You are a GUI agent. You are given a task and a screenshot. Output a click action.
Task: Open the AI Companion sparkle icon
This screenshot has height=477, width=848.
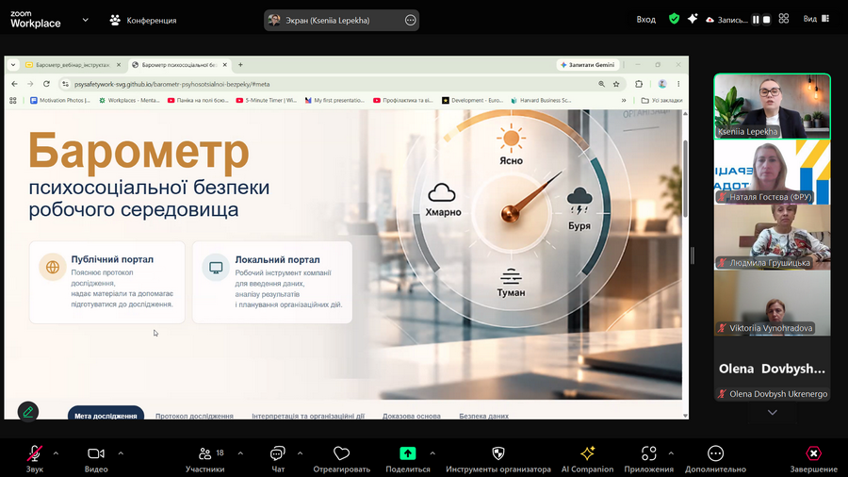(x=587, y=453)
